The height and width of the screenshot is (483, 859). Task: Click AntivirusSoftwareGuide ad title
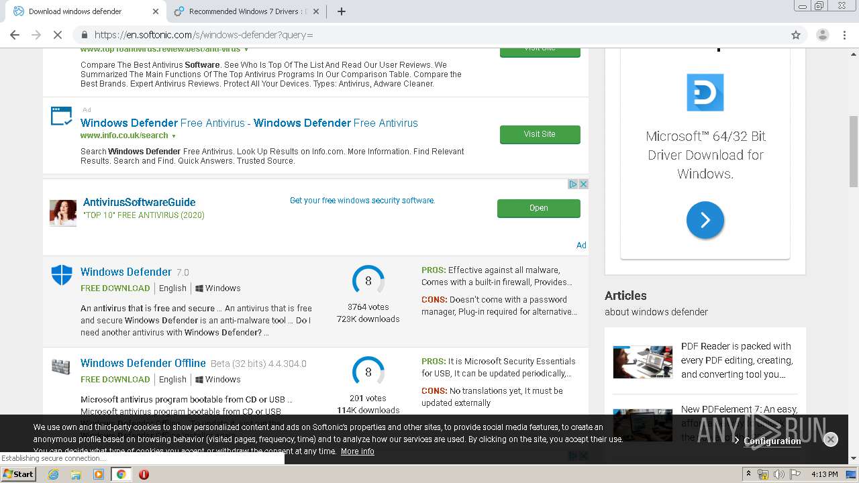point(139,202)
